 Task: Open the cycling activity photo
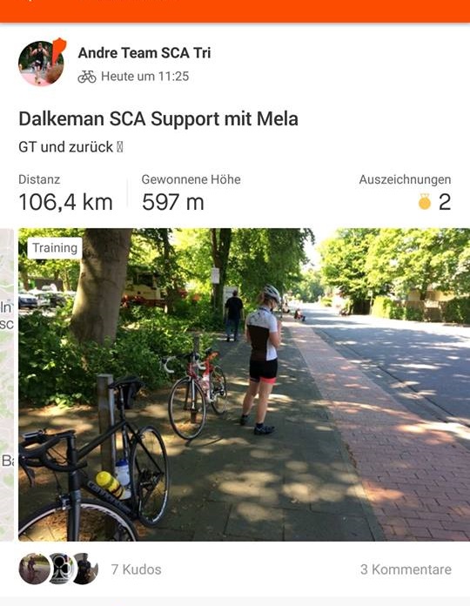click(x=244, y=385)
